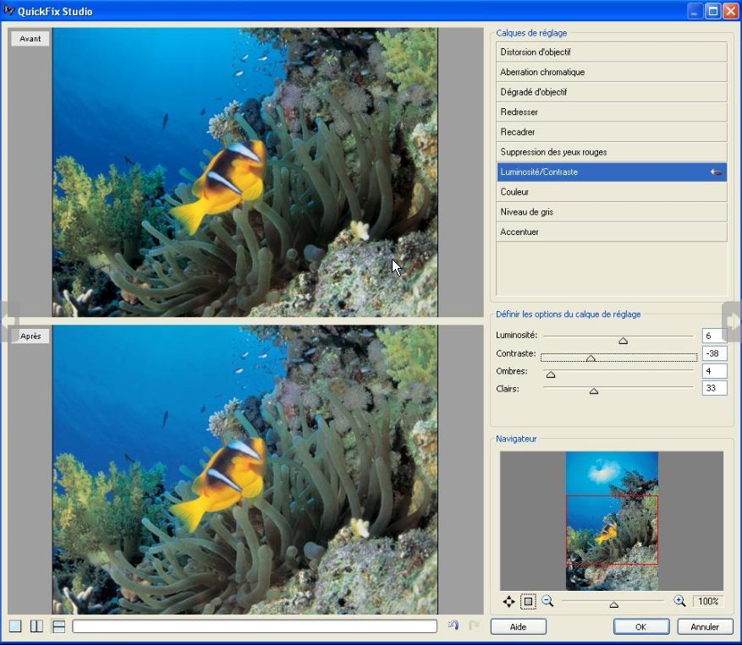This screenshot has width=742, height=645.
Task: Choose the Accentuer adjustment layer
Action: click(611, 232)
